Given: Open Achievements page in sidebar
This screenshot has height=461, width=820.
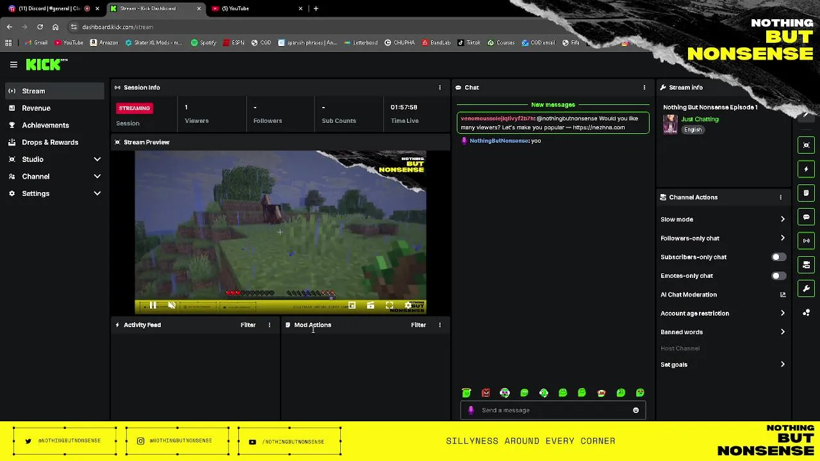Looking at the screenshot, I should [55, 125].
